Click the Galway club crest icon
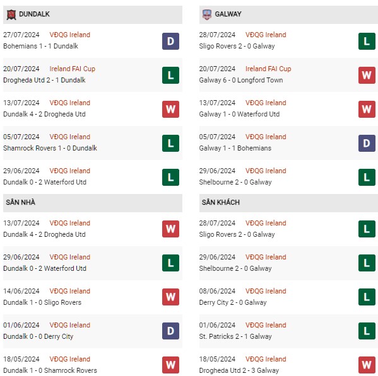Screen dimensions: 378x376 207,14
